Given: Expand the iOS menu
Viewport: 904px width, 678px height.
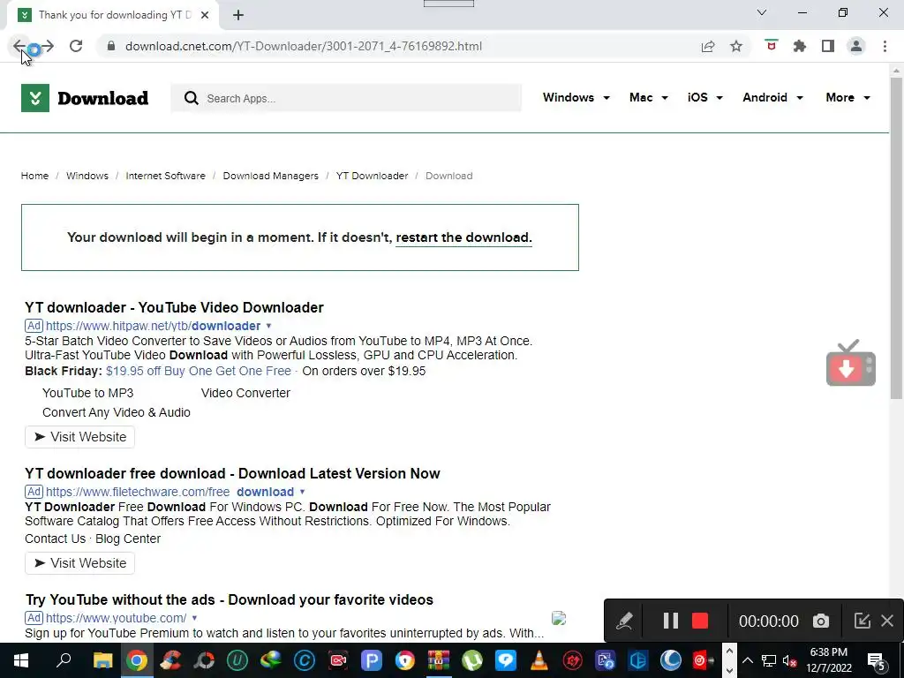Looking at the screenshot, I should [705, 97].
